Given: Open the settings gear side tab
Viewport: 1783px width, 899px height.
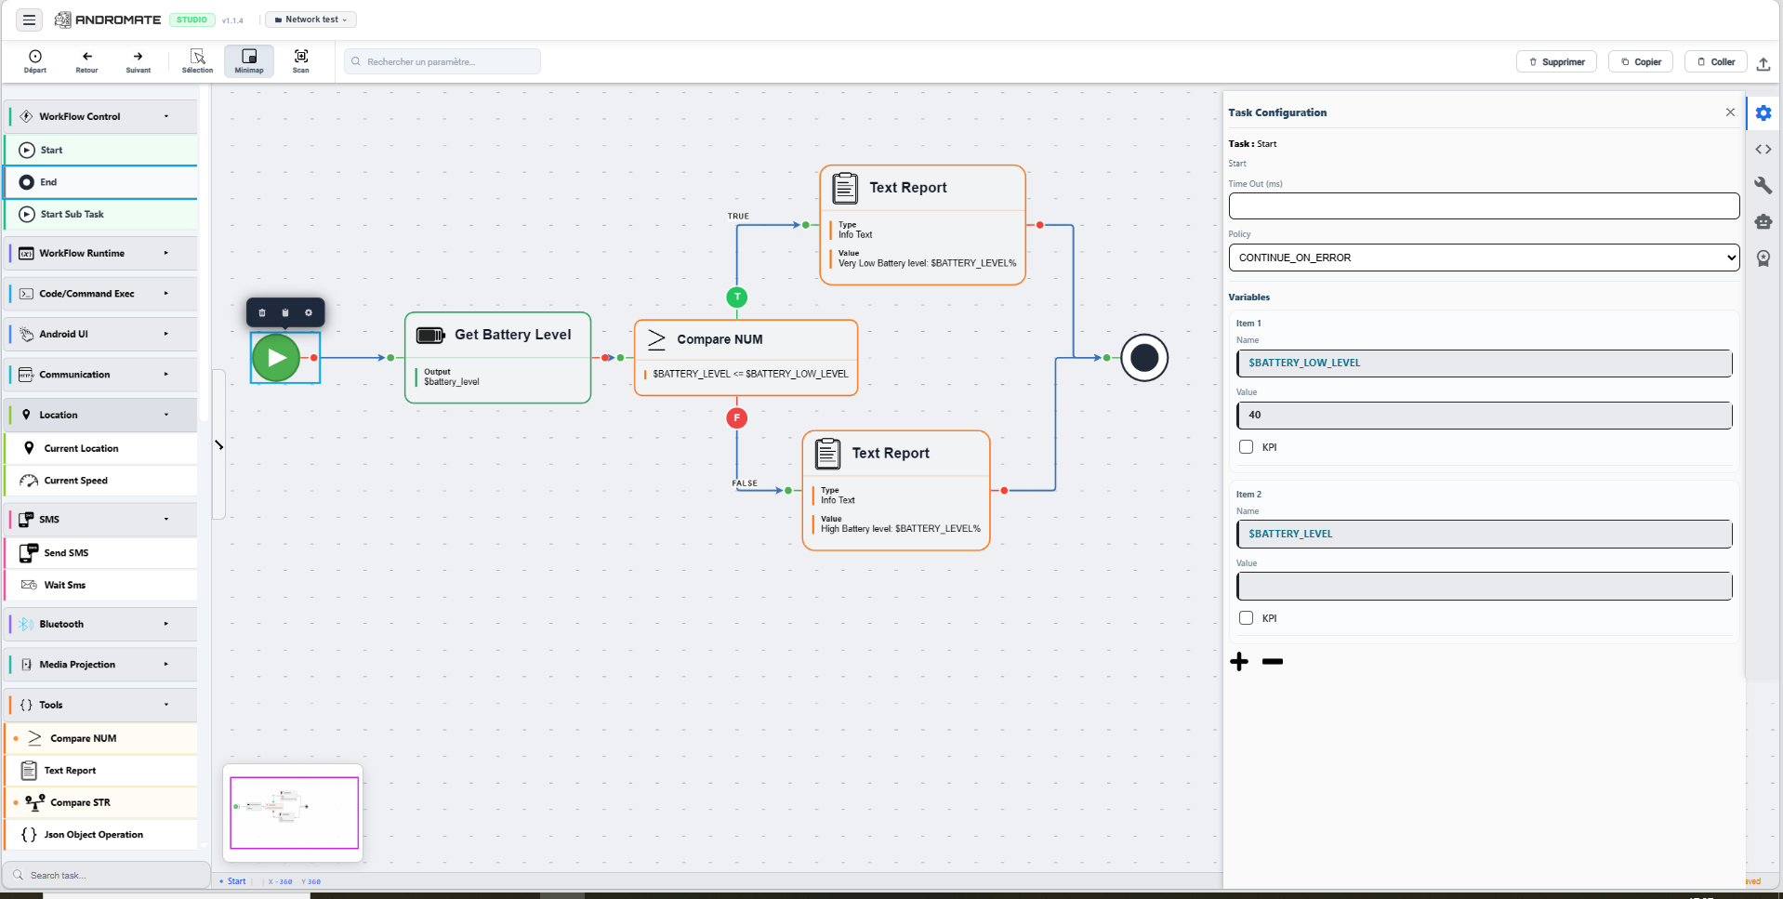Looking at the screenshot, I should [1763, 113].
